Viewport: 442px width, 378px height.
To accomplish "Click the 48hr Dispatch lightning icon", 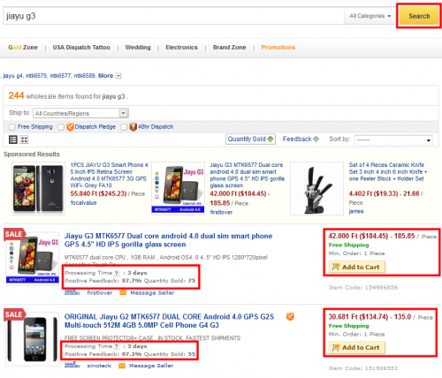I will pos(133,127).
